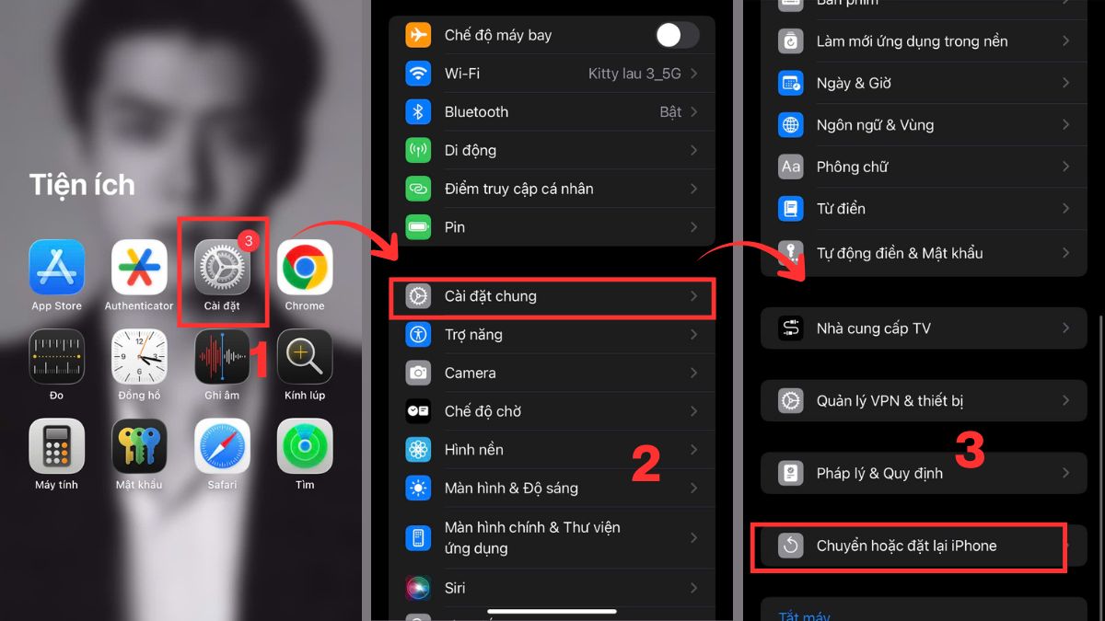The height and width of the screenshot is (621, 1105).
Task: Tap the Trợ năng accessibility icon
Action: click(419, 334)
